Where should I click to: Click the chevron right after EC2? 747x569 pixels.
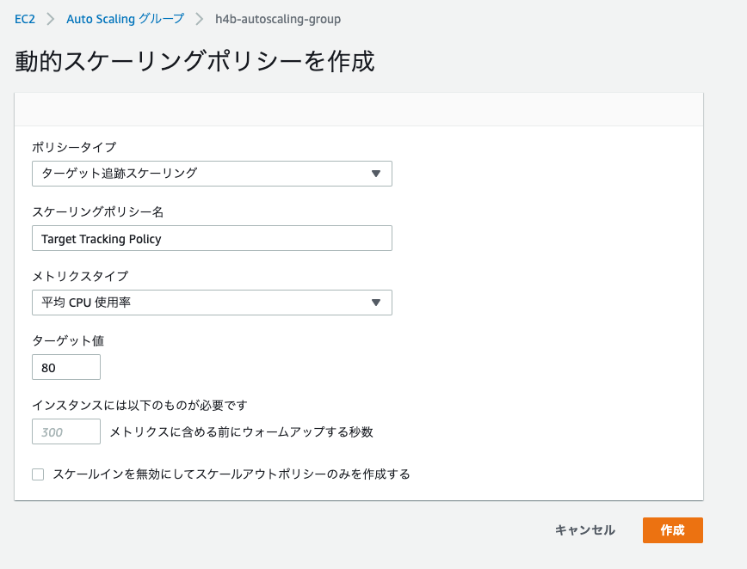pos(51,19)
